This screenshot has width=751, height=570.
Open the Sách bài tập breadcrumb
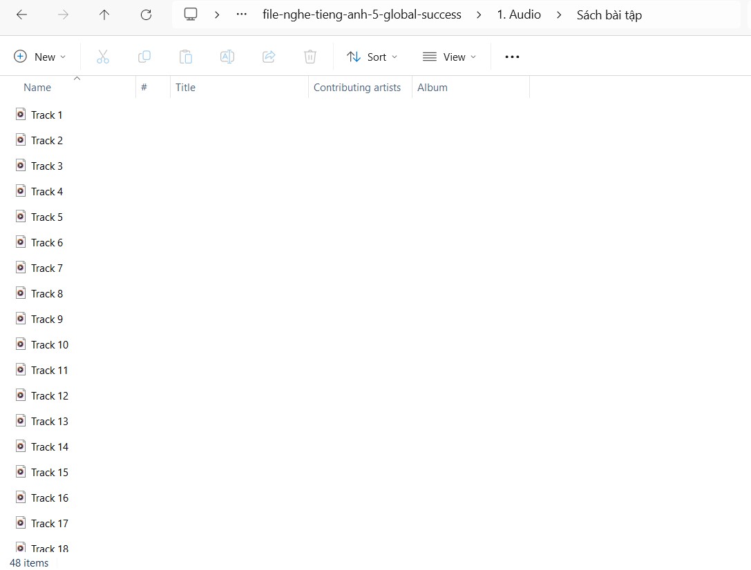[609, 14]
